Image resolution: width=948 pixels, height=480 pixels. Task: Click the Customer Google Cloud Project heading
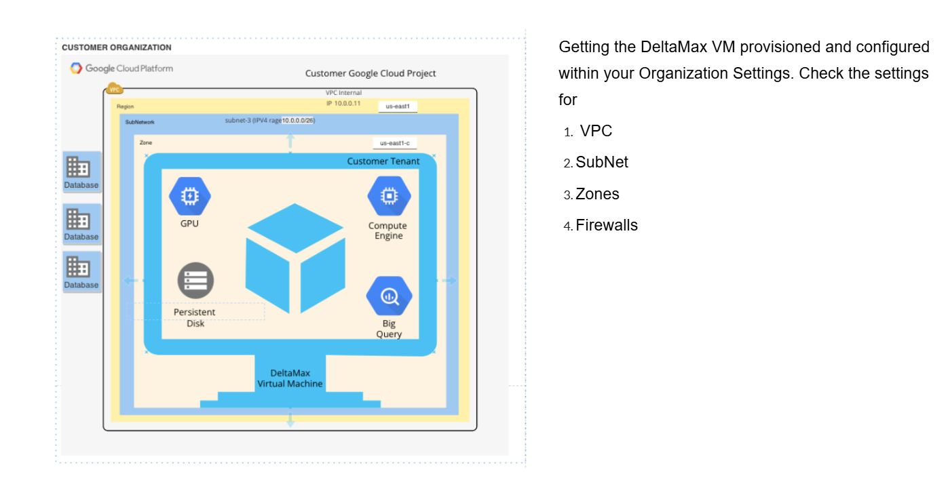[371, 73]
